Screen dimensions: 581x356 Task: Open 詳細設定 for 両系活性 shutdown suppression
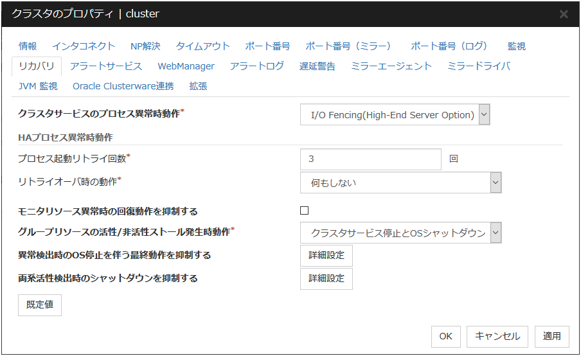326,278
